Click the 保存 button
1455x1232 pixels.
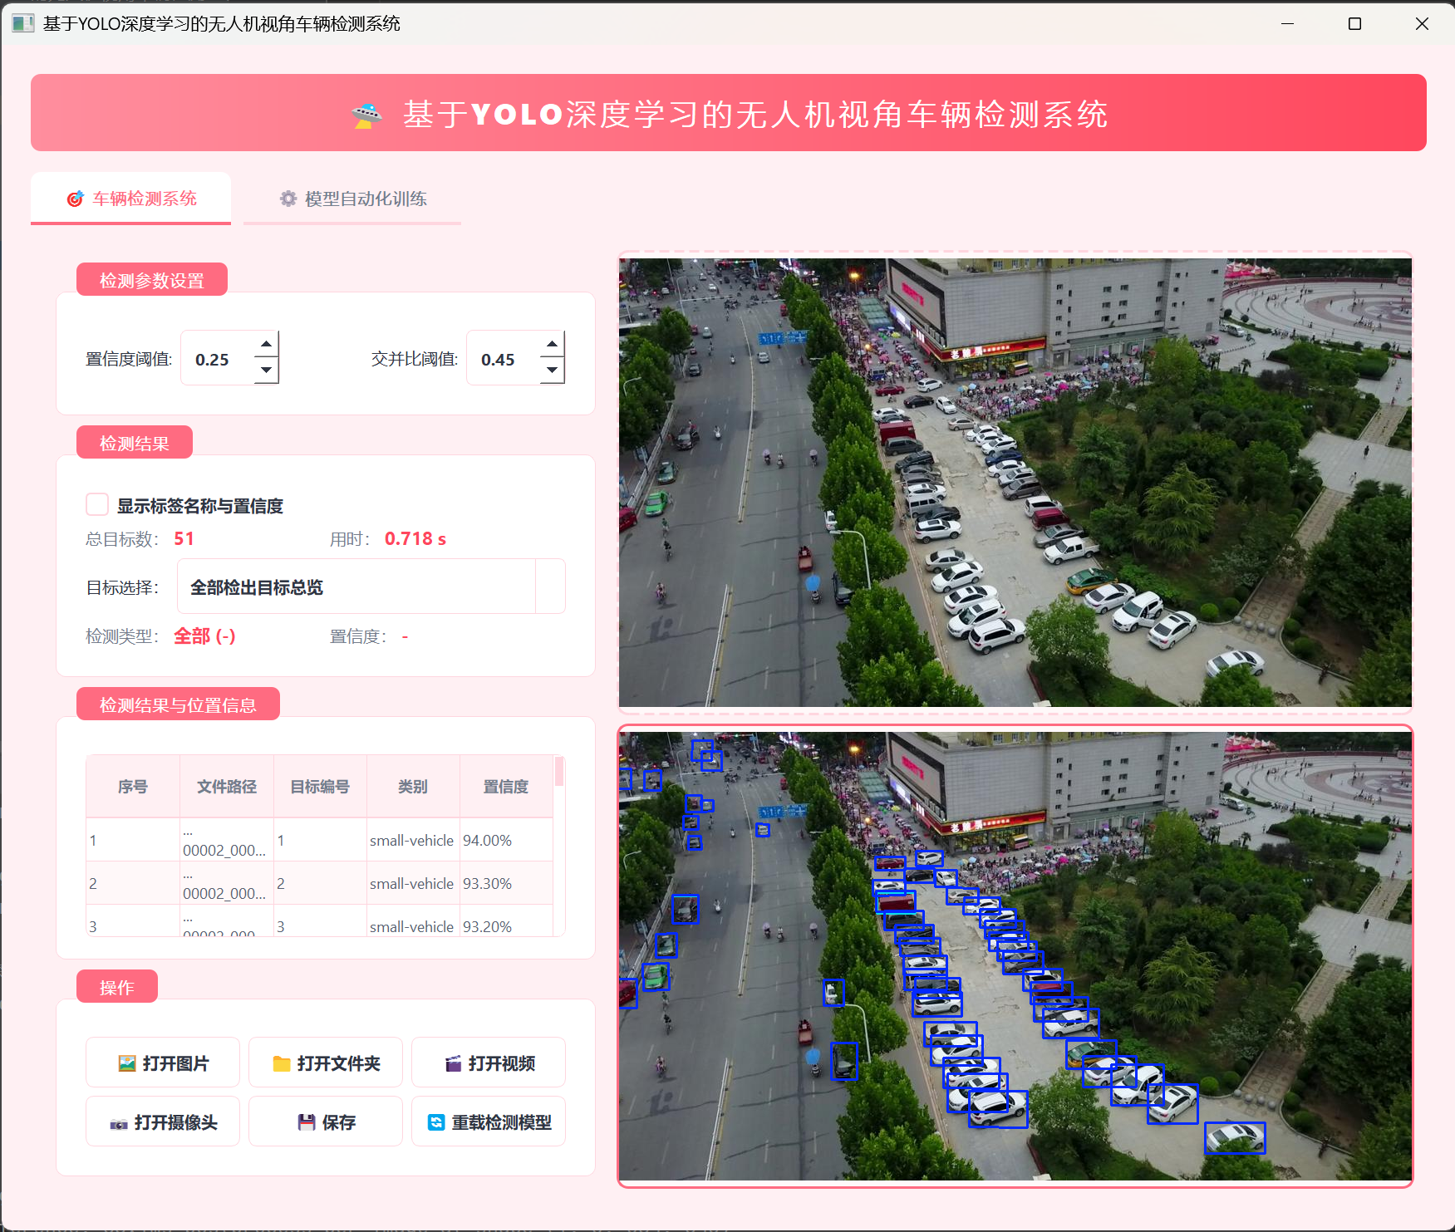tap(326, 1122)
